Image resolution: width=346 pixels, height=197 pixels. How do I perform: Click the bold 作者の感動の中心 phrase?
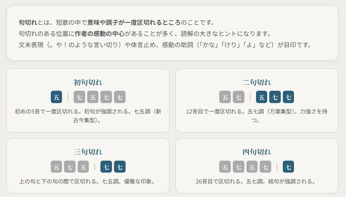click(x=100, y=33)
